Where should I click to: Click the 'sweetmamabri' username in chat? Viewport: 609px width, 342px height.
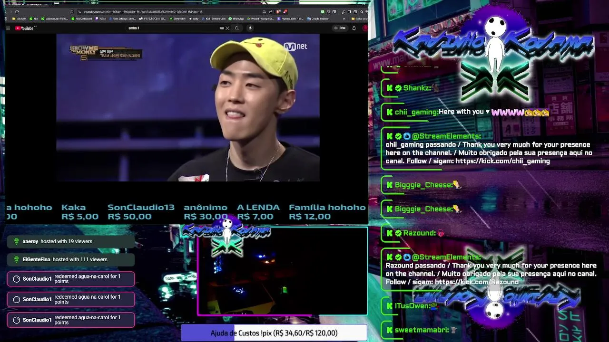coord(422,330)
